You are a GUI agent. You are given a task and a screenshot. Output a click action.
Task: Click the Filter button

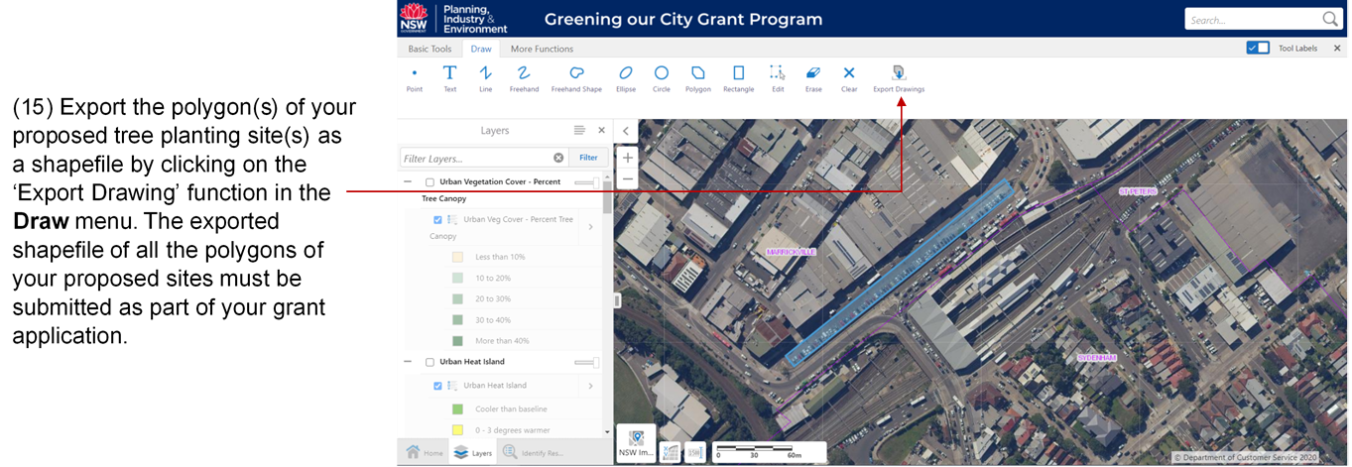click(588, 158)
